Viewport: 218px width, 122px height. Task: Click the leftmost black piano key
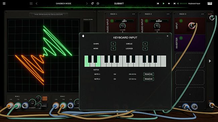click(x=90, y=59)
